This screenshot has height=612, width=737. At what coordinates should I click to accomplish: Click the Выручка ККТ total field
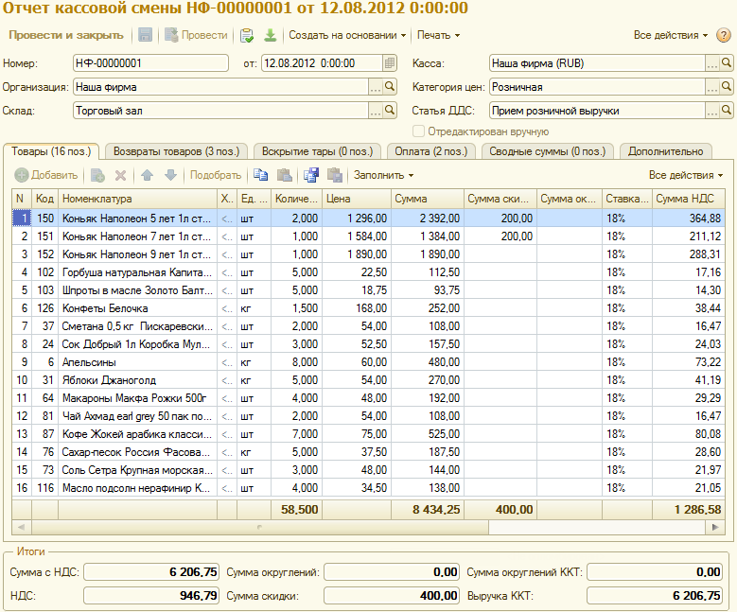click(x=654, y=596)
